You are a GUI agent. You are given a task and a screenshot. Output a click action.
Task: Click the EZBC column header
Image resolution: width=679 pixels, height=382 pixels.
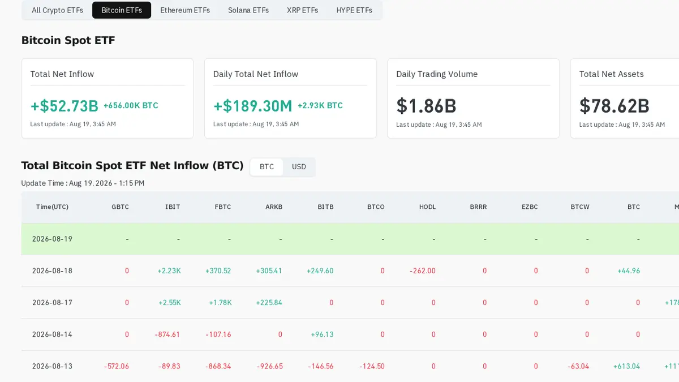point(530,207)
